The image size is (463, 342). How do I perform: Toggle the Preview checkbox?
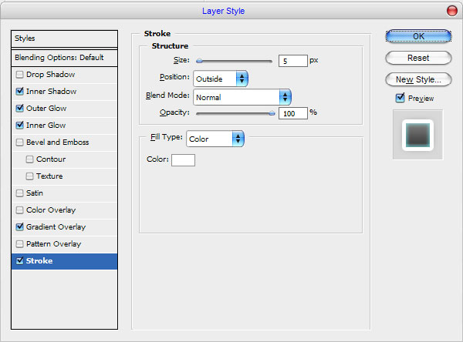[x=400, y=98]
